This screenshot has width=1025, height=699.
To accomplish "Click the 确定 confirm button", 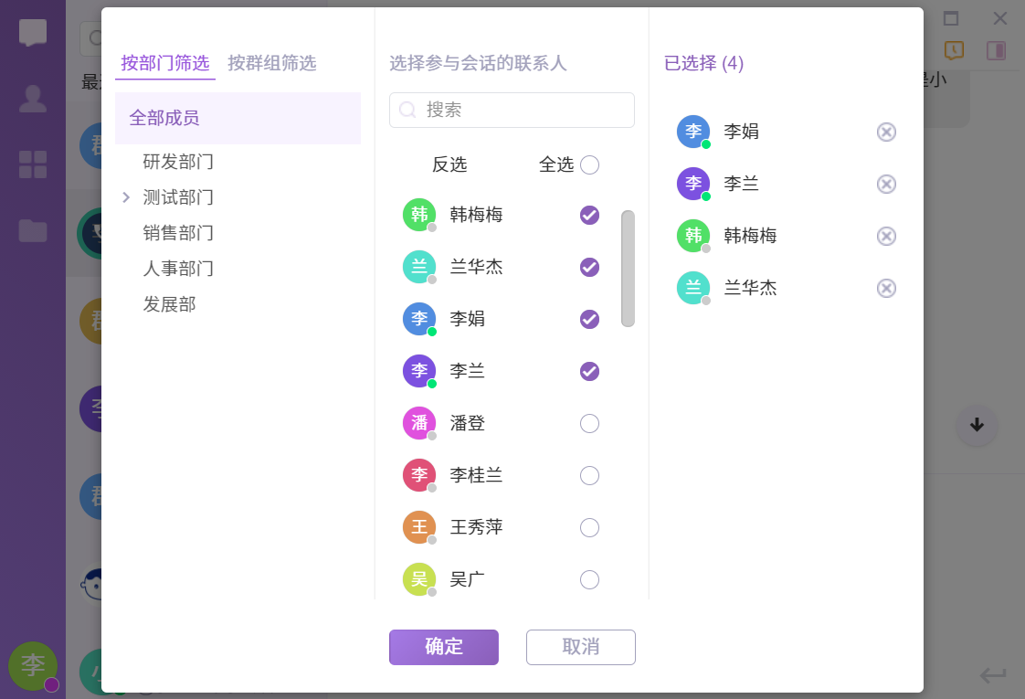I will click(443, 647).
